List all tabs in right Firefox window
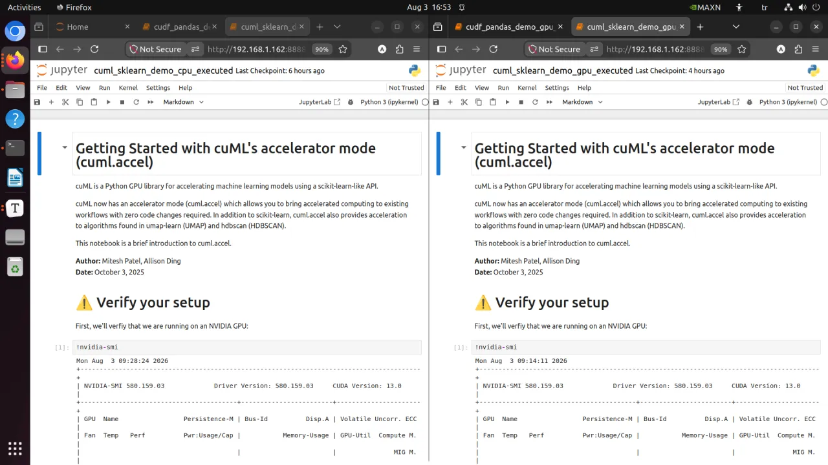This screenshot has width=828, height=465. (x=736, y=26)
